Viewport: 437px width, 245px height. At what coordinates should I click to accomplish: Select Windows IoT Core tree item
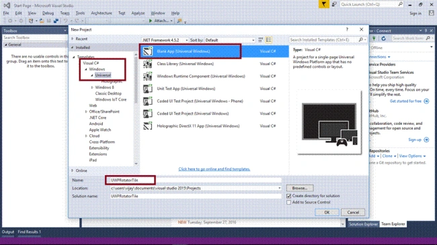pyautogui.click(x=111, y=99)
